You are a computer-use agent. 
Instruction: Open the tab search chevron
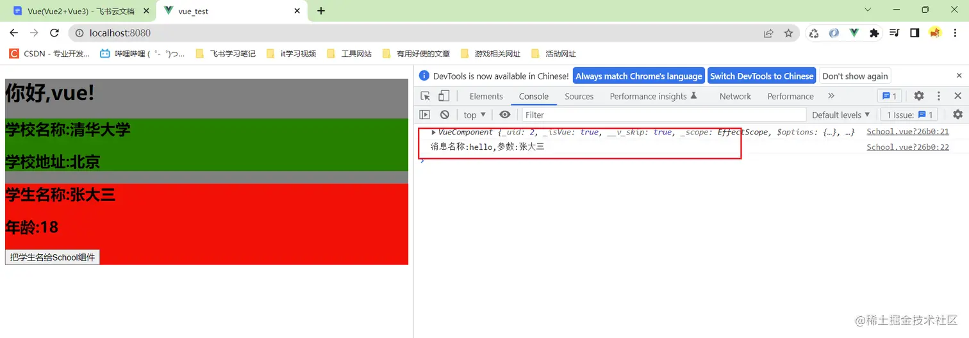pyautogui.click(x=868, y=10)
